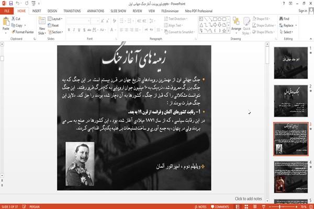
Task: Open the FILE tab
Action: point(7,11)
